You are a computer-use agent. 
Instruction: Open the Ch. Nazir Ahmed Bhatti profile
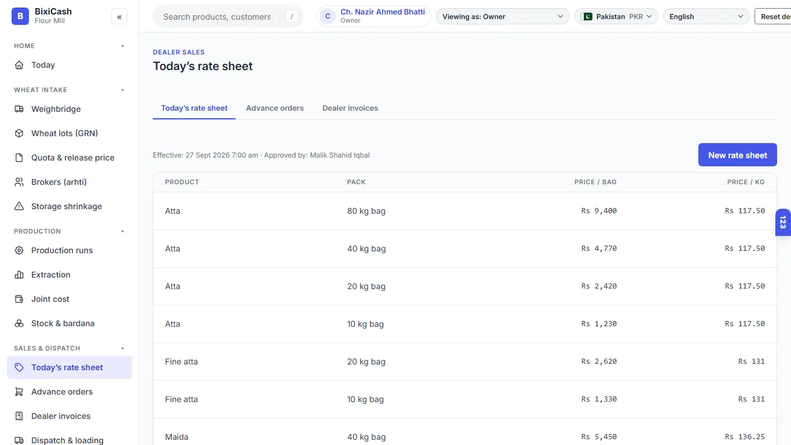pyautogui.click(x=374, y=16)
